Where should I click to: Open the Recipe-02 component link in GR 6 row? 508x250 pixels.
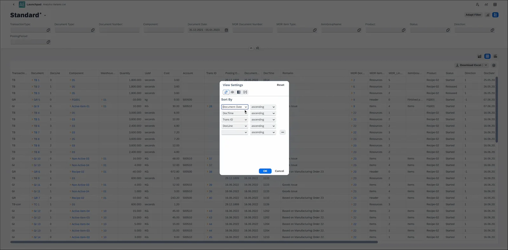point(78,172)
